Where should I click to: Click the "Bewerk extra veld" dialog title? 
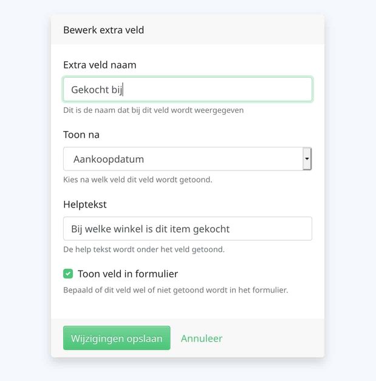(x=103, y=30)
